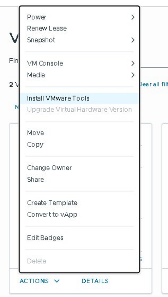Click the Power menu entry

[37, 17]
